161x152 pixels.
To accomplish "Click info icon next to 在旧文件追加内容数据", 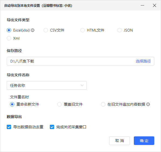I will pos(148,104).
